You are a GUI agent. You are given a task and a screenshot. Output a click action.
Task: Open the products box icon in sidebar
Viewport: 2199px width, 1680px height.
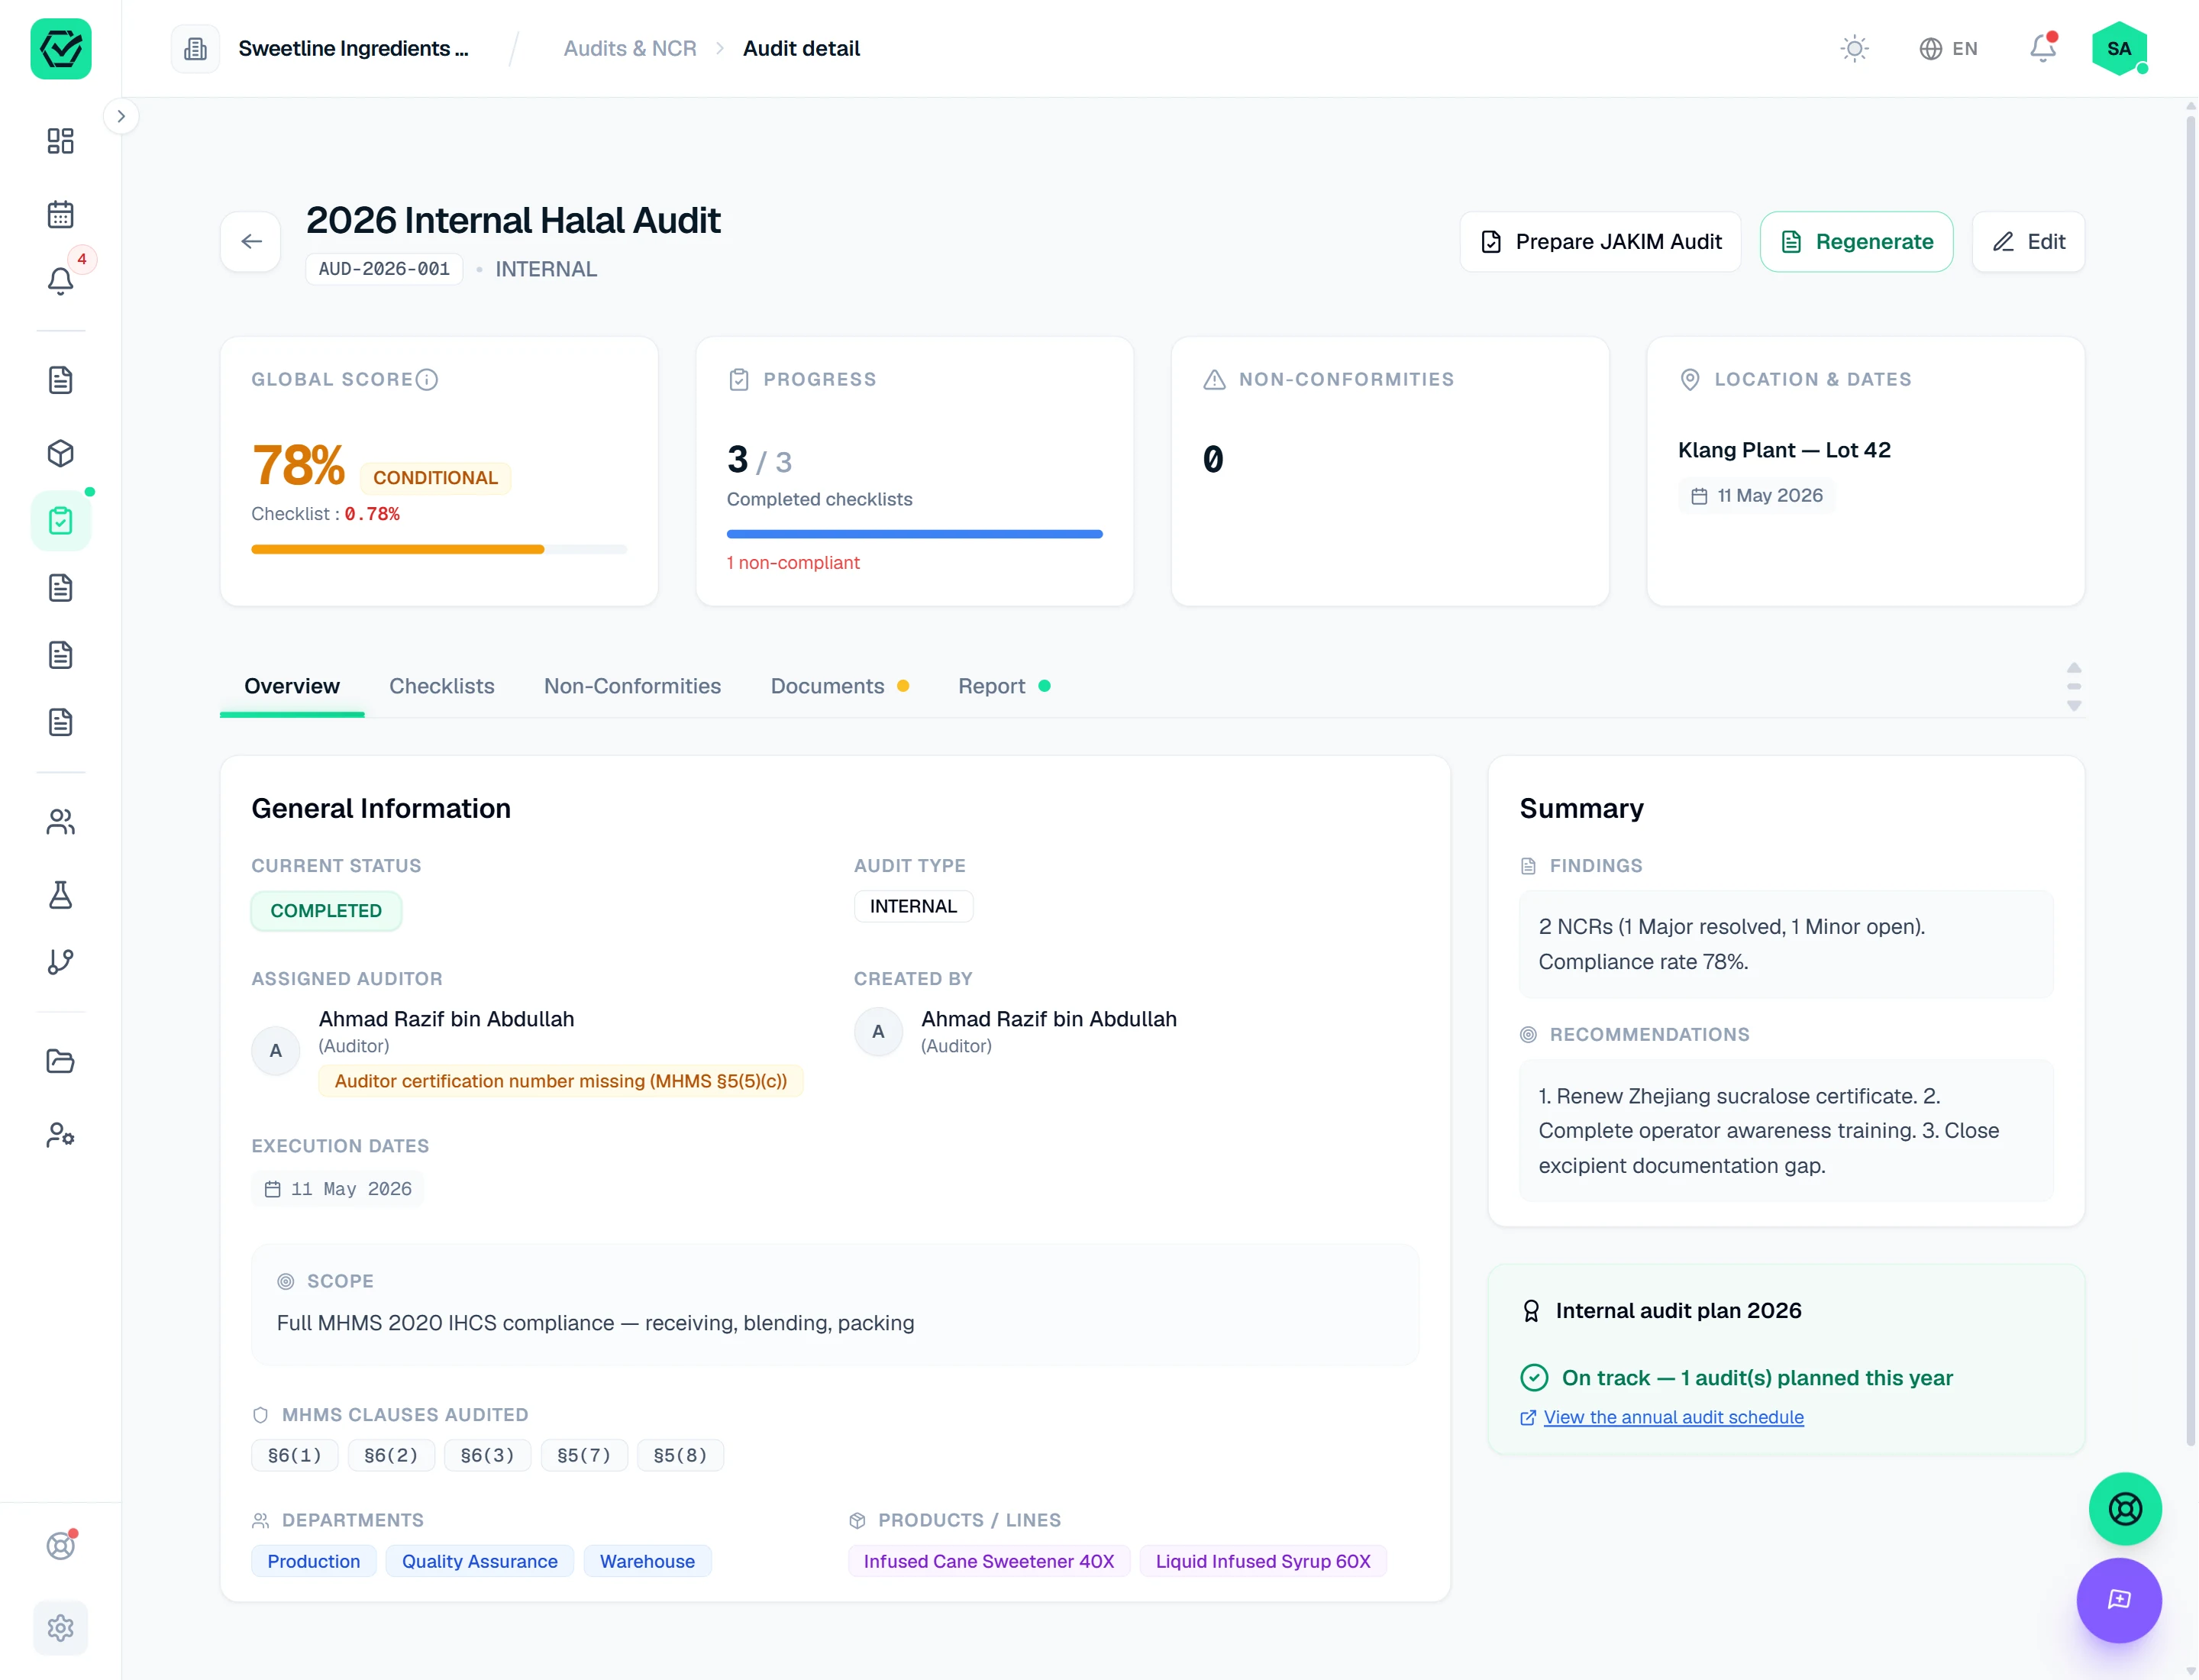60,453
